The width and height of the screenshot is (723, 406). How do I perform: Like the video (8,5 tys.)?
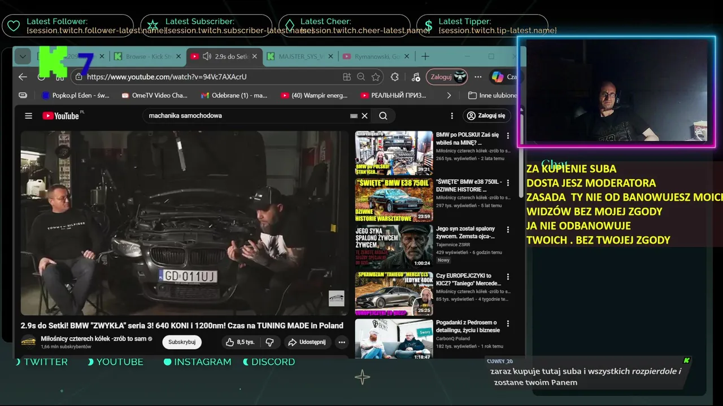click(240, 342)
